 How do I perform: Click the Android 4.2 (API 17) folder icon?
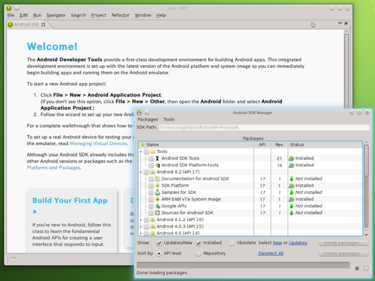click(x=153, y=172)
